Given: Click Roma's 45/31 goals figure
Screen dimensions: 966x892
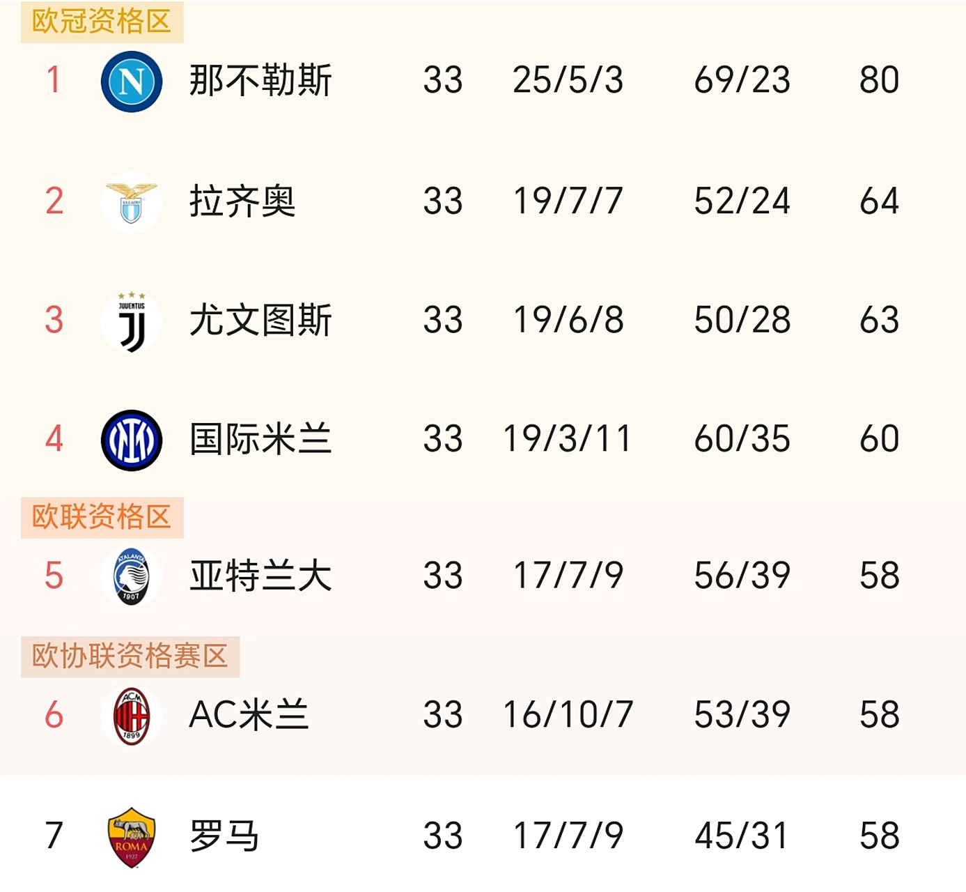Looking at the screenshot, I should pyautogui.click(x=742, y=836).
